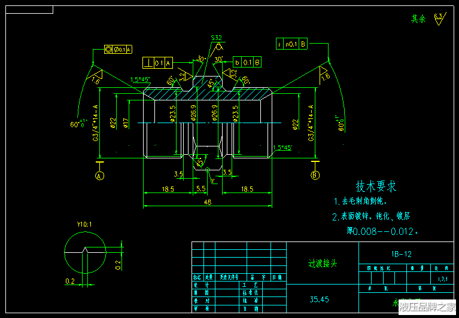Pick the surface roughness 6.3 symbol beside 其余
459x318 pixels.
coord(439,19)
